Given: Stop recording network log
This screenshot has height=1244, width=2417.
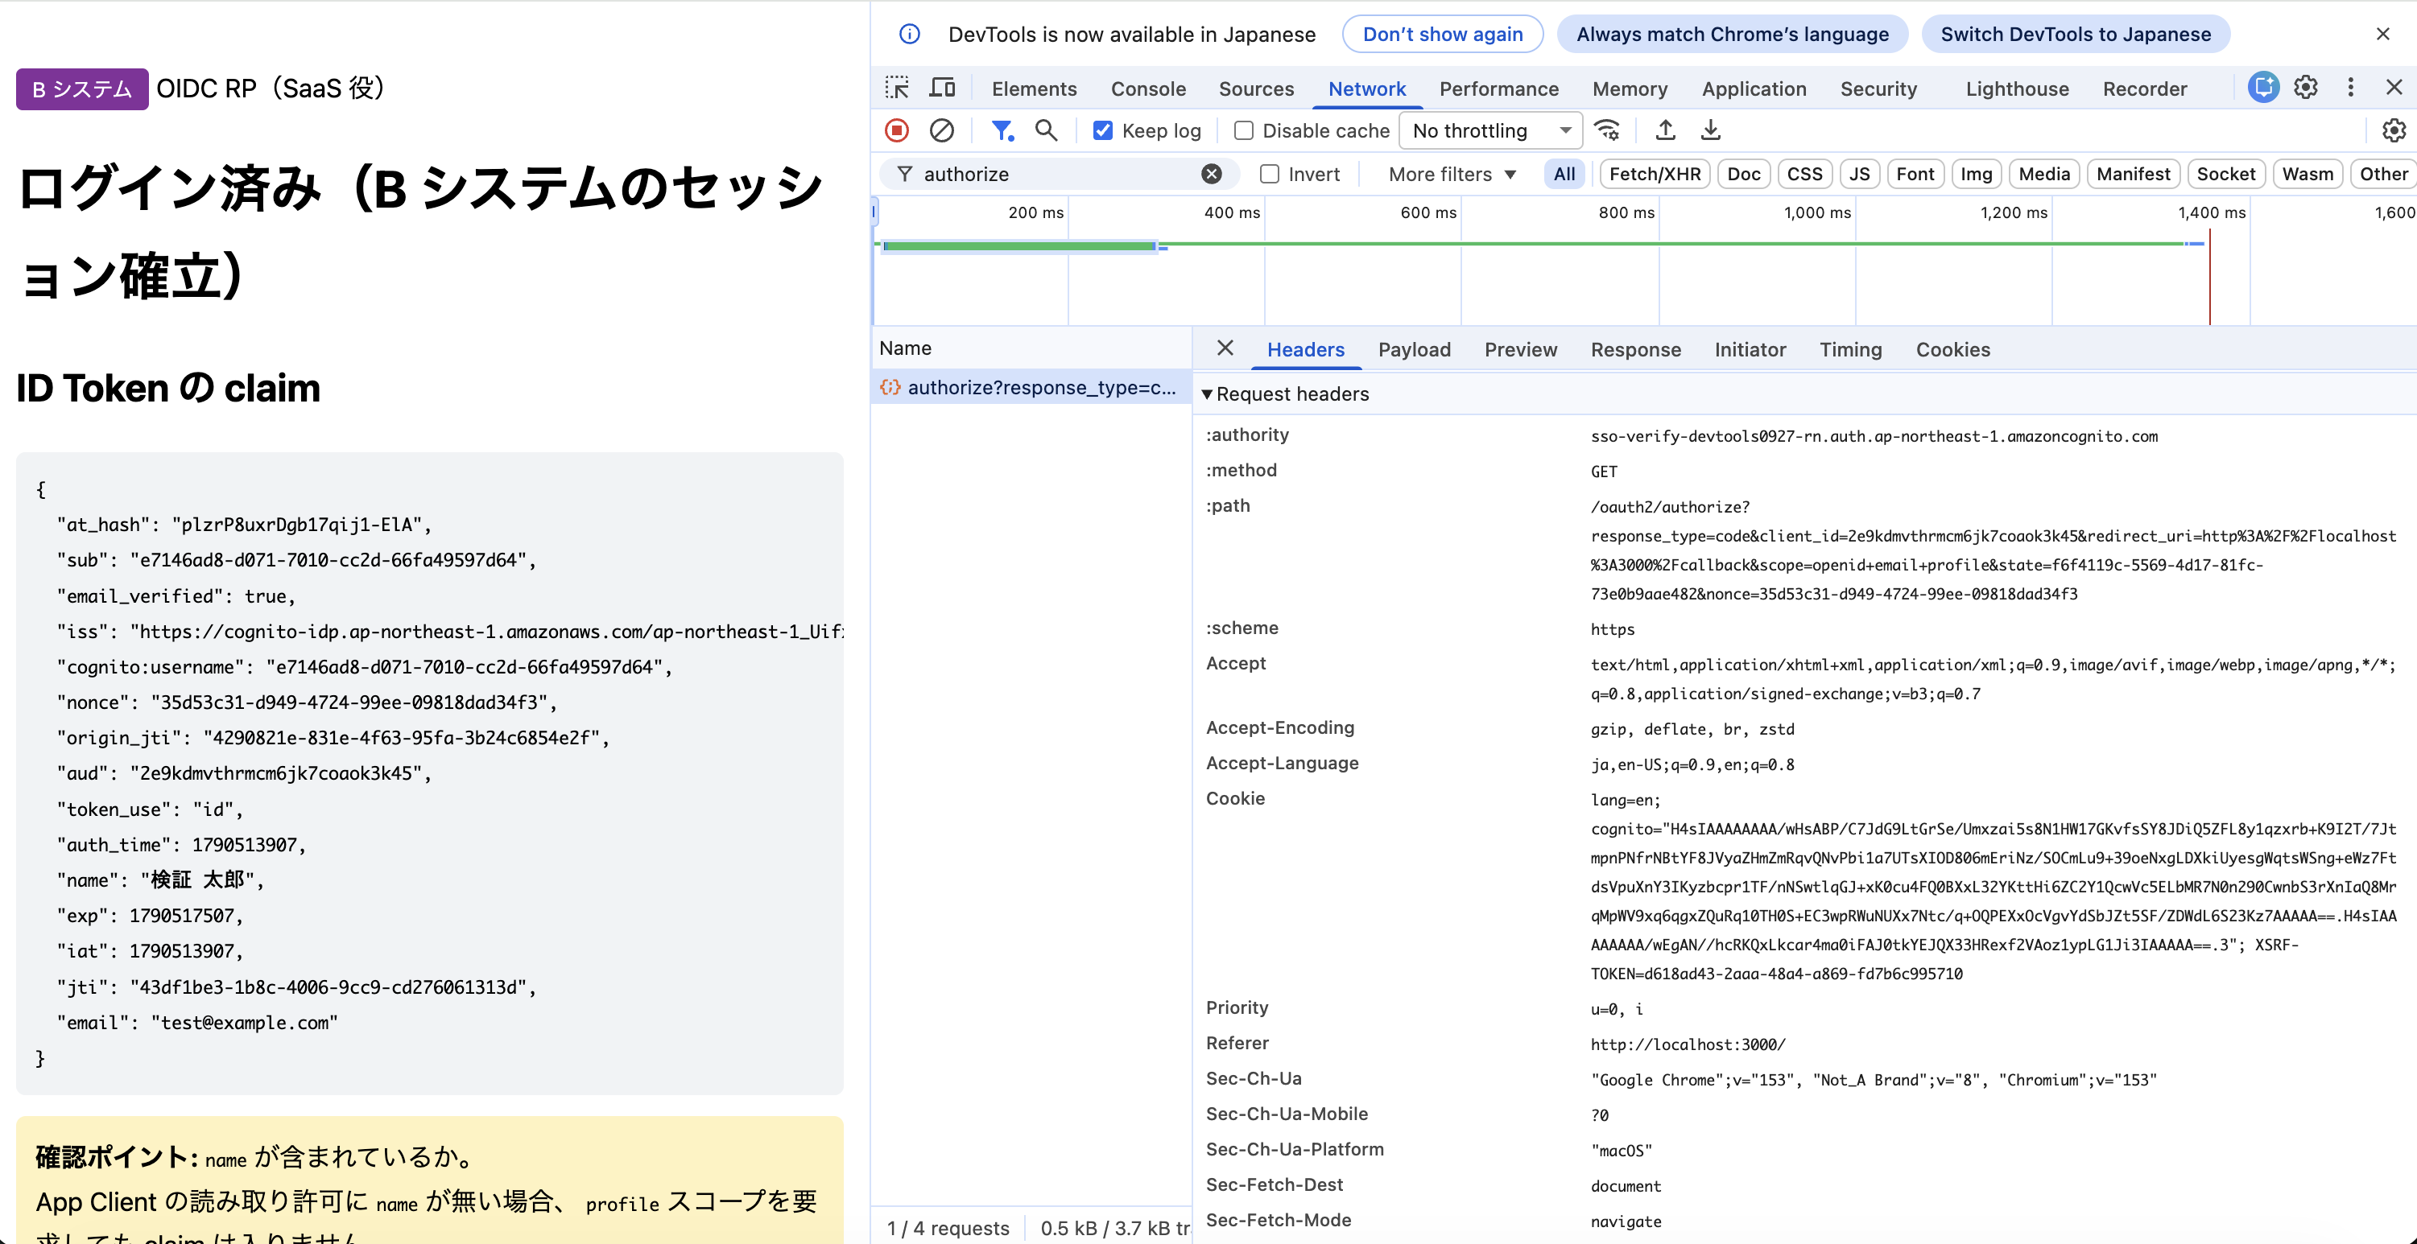Looking at the screenshot, I should pos(897,130).
